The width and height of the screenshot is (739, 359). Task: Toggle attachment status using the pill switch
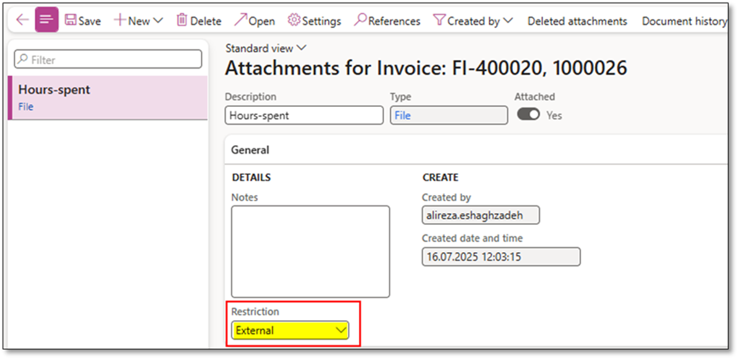click(x=528, y=114)
